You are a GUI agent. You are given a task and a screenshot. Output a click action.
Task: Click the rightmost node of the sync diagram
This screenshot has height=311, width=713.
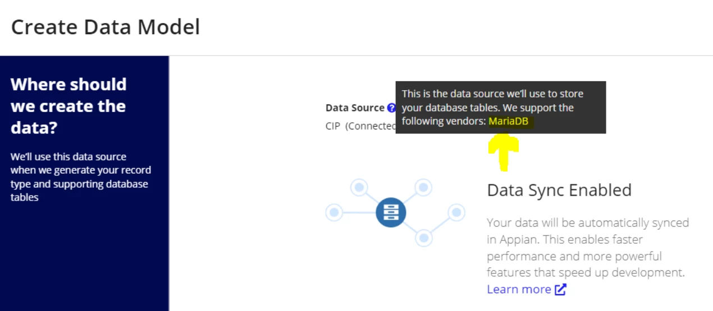click(x=456, y=212)
